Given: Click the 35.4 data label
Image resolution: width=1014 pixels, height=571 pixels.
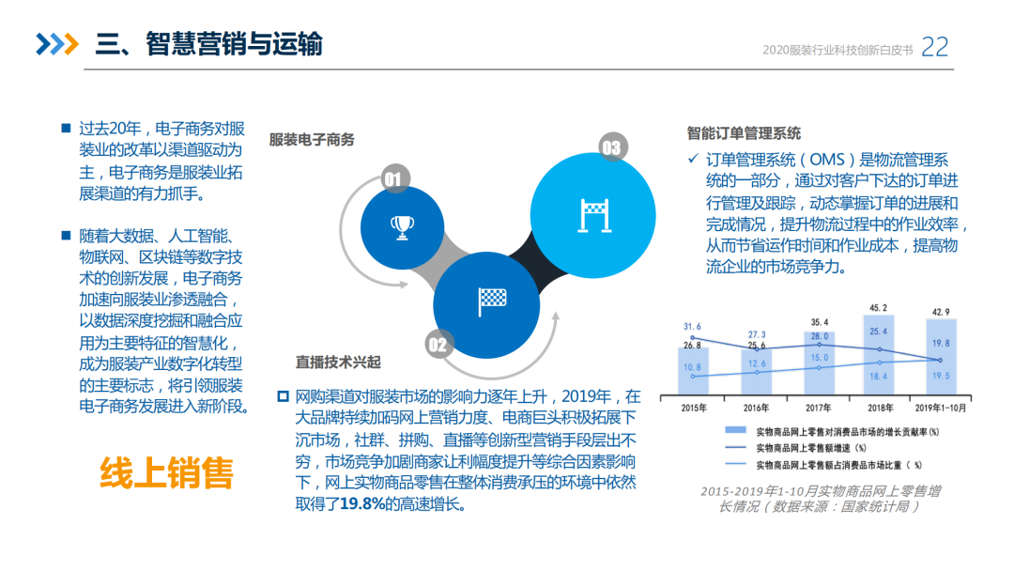Looking at the screenshot, I should [x=820, y=322].
